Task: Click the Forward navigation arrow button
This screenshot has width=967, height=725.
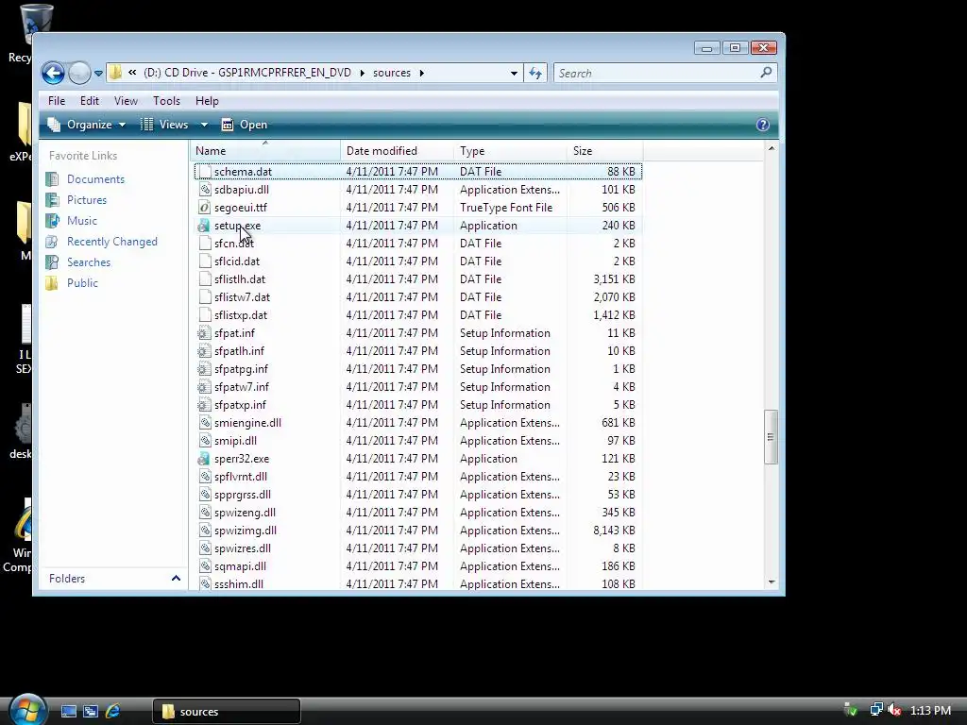Action: (79, 74)
